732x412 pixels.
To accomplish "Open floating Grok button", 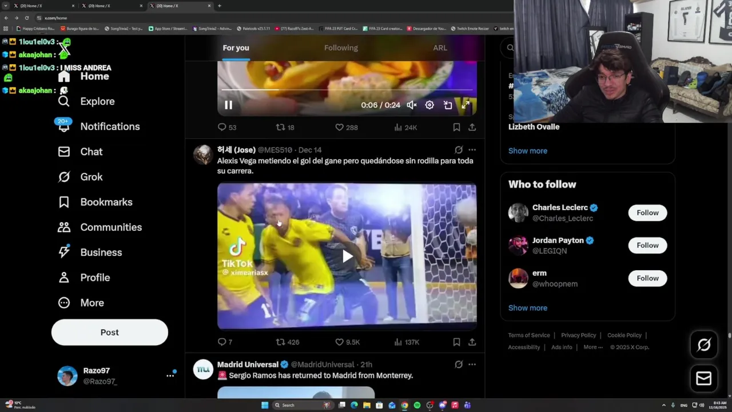I will click(x=704, y=344).
